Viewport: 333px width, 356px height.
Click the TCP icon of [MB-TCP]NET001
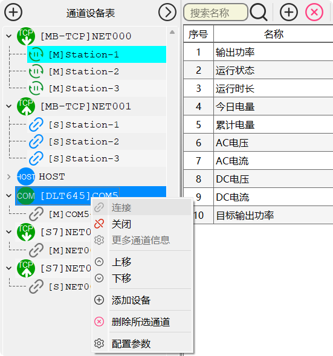click(26, 106)
